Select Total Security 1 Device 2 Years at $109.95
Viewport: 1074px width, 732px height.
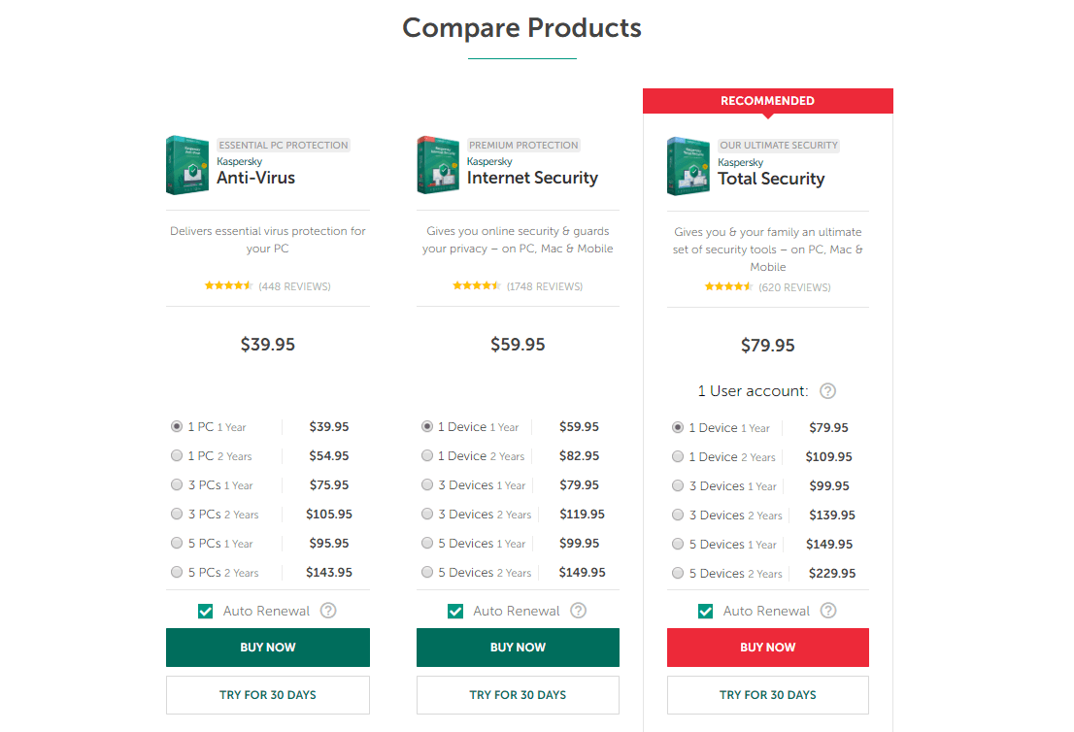point(678,456)
